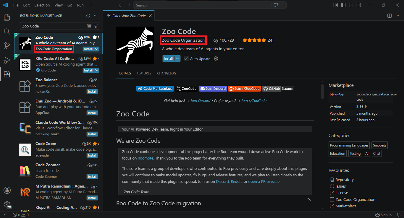Viewport: 404px width, 218px height.
Task: Click the details page vertical scrollbar
Action: [323, 92]
